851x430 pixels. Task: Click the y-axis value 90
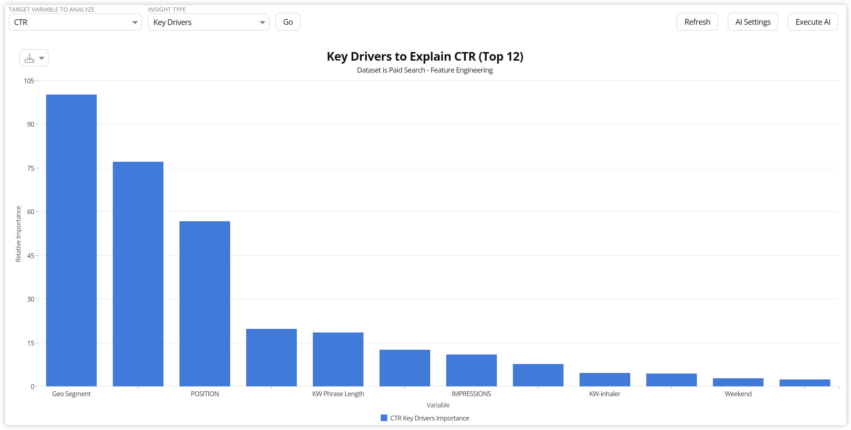point(30,124)
